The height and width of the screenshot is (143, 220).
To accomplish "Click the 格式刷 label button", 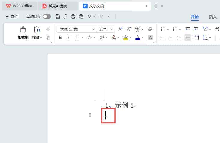I will (x=23, y=38).
